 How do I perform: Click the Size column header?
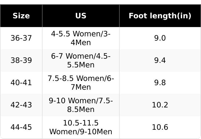coord(21,16)
